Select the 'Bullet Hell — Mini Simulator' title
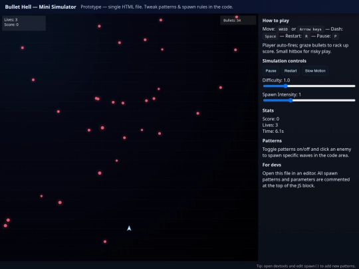 click(x=41, y=7)
